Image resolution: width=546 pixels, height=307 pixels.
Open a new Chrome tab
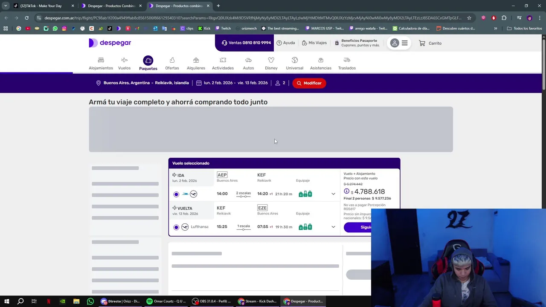pos(218,6)
